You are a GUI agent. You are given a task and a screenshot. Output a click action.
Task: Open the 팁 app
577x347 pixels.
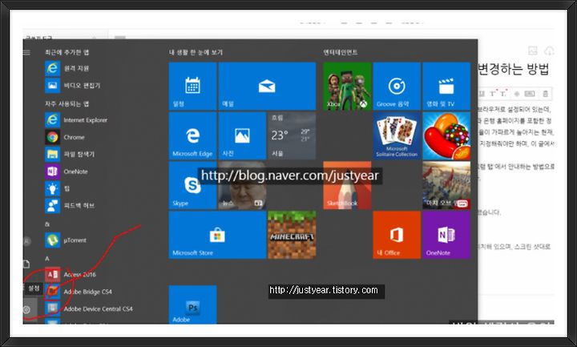58,188
